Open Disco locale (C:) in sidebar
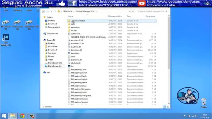Screen dimensions: 212x119 (55, 66)
